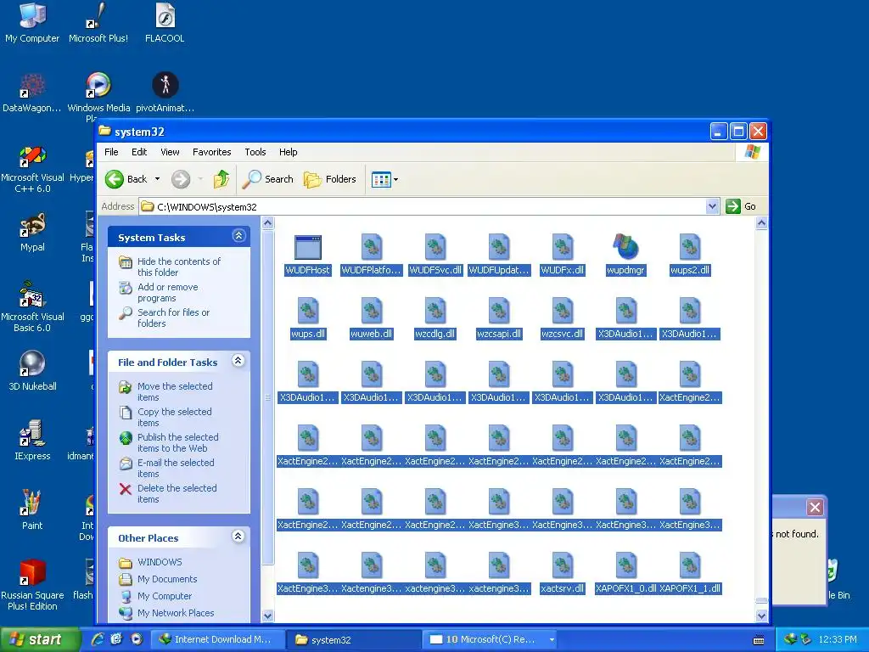
Task: Click Search for files or folders
Action: coord(173,318)
